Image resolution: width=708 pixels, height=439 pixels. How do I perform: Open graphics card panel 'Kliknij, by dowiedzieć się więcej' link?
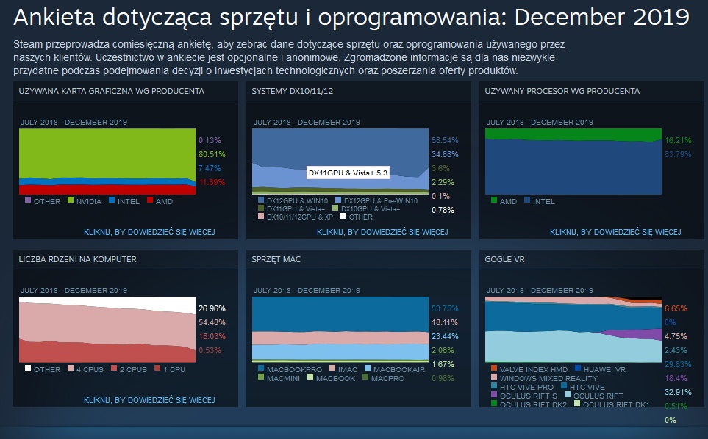[x=149, y=232]
